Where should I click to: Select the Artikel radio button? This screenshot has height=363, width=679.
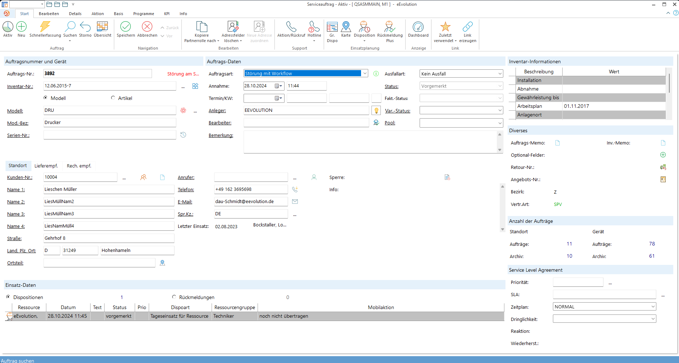113,98
